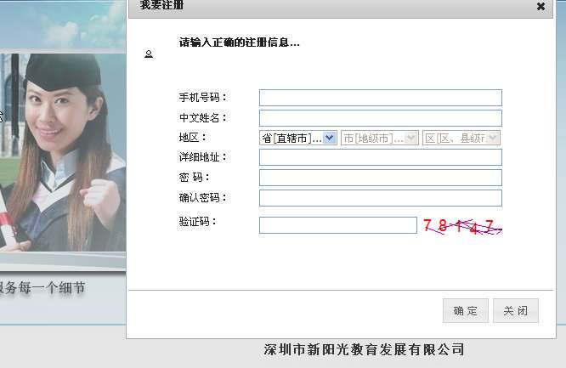The width and height of the screenshot is (566, 368).
Task: Focus the 确认密码 confirmation field
Action: point(380,198)
